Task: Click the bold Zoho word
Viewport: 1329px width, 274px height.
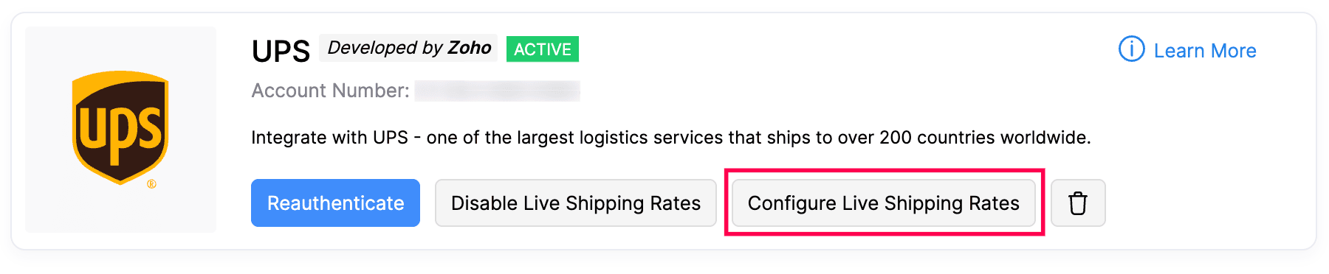Action: [x=470, y=48]
